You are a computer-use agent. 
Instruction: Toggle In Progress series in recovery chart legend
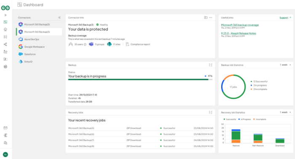pyautogui.click(x=244, y=119)
